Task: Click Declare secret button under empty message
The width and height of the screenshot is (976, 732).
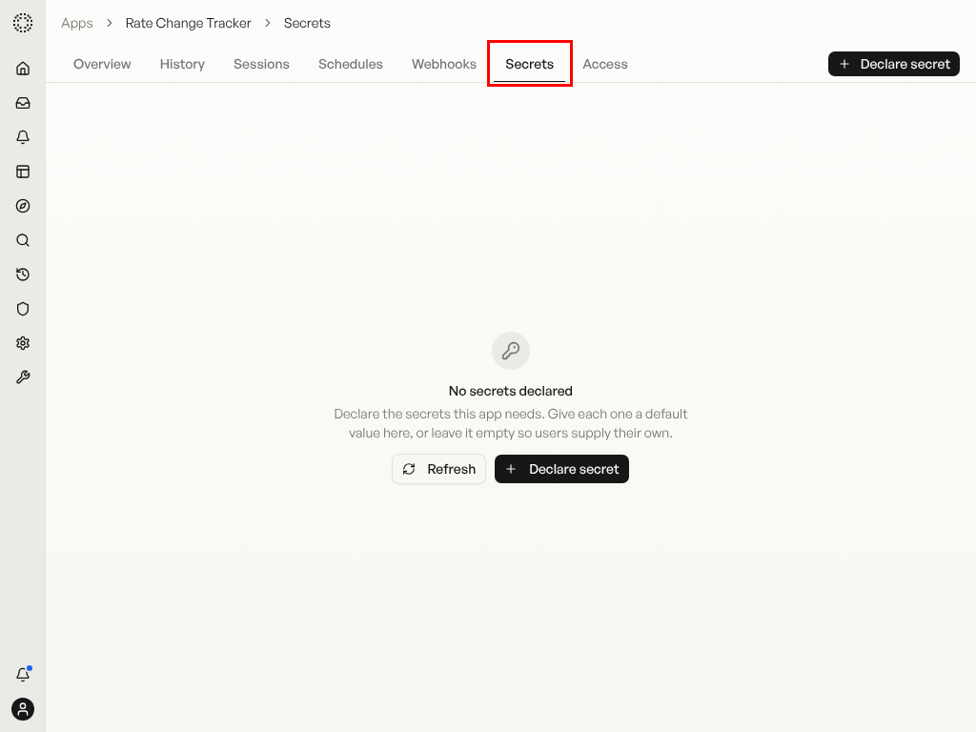Action: [561, 469]
